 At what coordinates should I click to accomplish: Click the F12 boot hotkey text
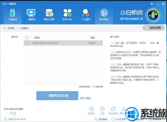click(x=13, y=113)
